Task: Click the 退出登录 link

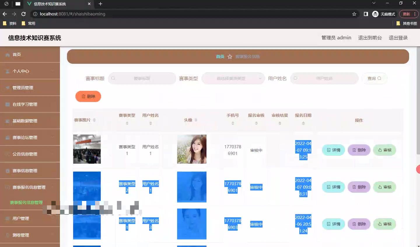Action: [x=398, y=38]
